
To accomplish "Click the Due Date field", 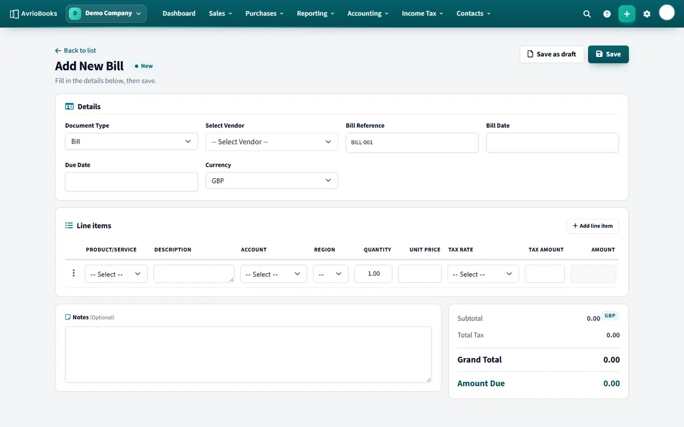I will [x=132, y=182].
